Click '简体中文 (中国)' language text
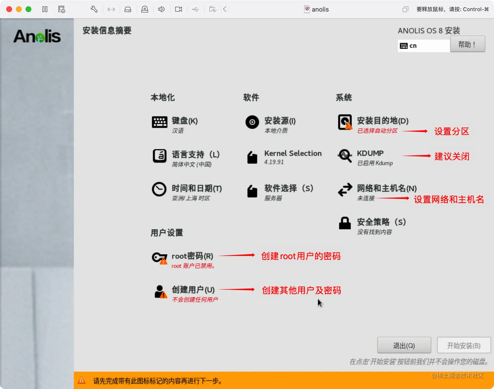 192,164
